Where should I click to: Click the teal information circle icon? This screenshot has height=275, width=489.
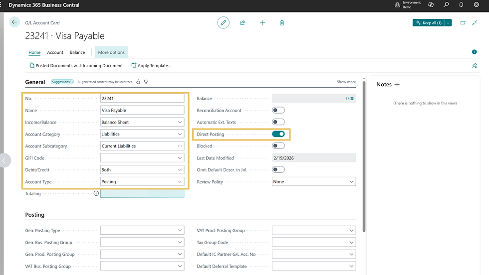pyautogui.click(x=475, y=52)
